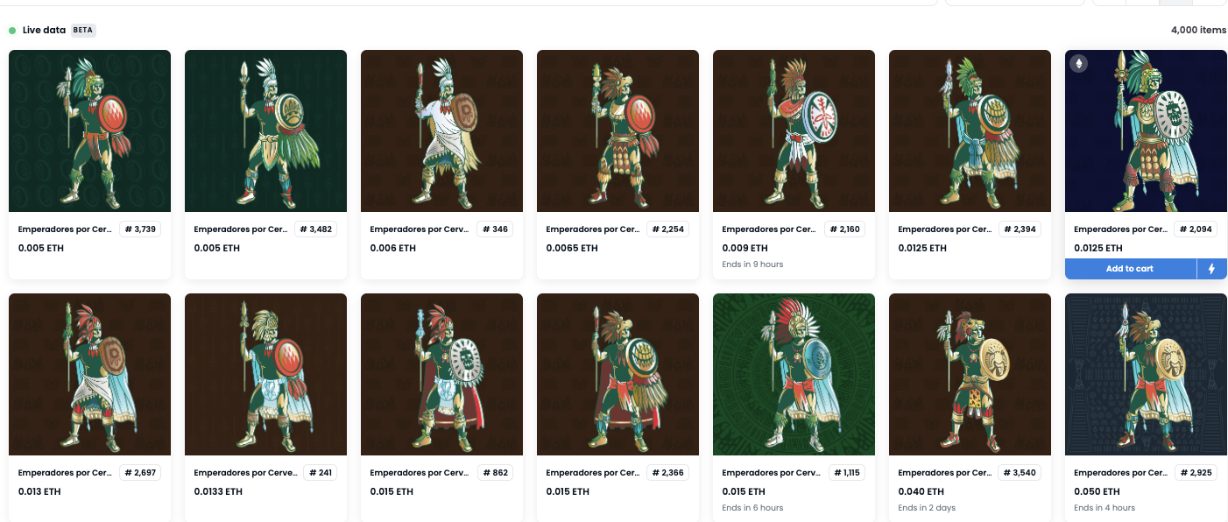The height and width of the screenshot is (522, 1228).
Task: Open the #3,739 warrior thumbnail
Action: [x=89, y=130]
